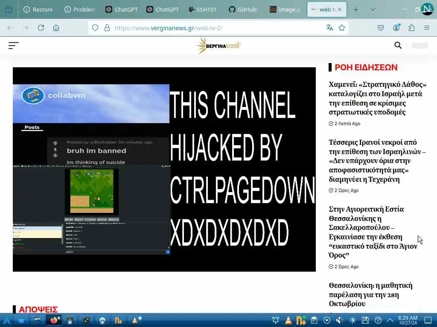Open the KDE application launcher
The height and width of the screenshot is (327, 437).
(x=7, y=320)
